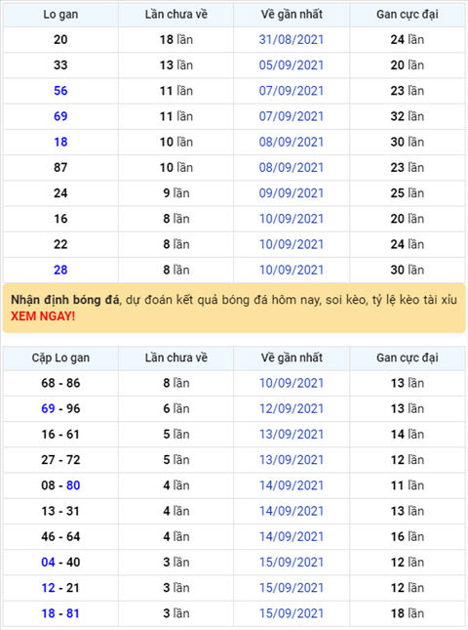Click blue 04 in pair 04 - 40
The height and width of the screenshot is (630, 468).
[x=48, y=563]
